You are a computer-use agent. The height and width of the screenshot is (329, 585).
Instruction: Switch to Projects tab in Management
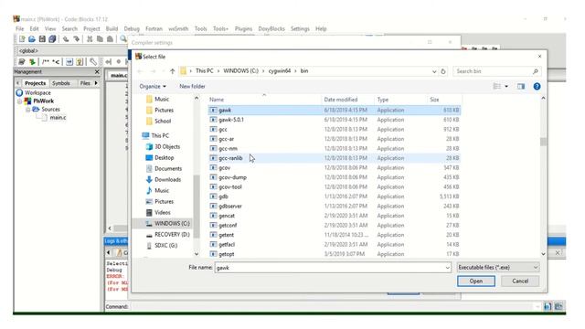35,83
